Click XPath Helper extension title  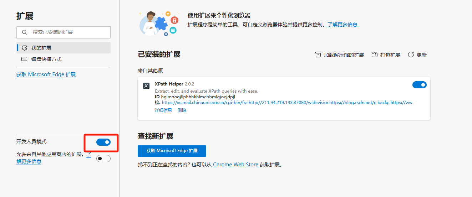coord(169,84)
